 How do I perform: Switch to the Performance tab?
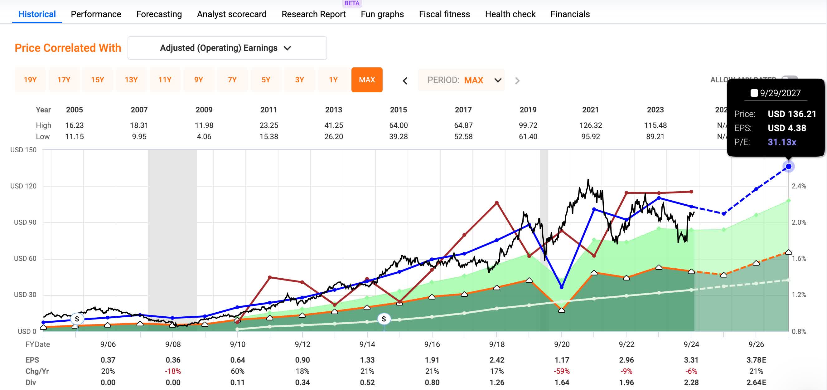coord(96,14)
